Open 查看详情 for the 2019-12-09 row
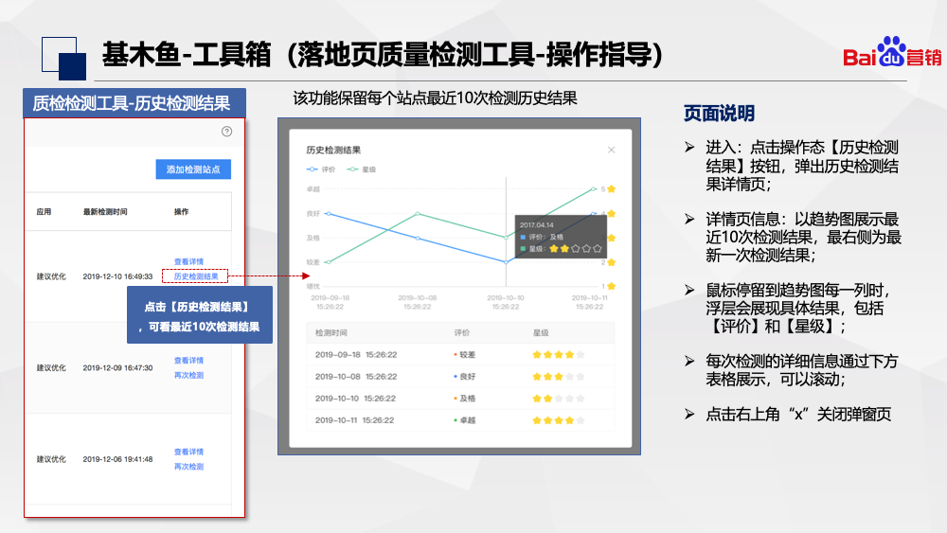The image size is (947, 533). point(188,361)
